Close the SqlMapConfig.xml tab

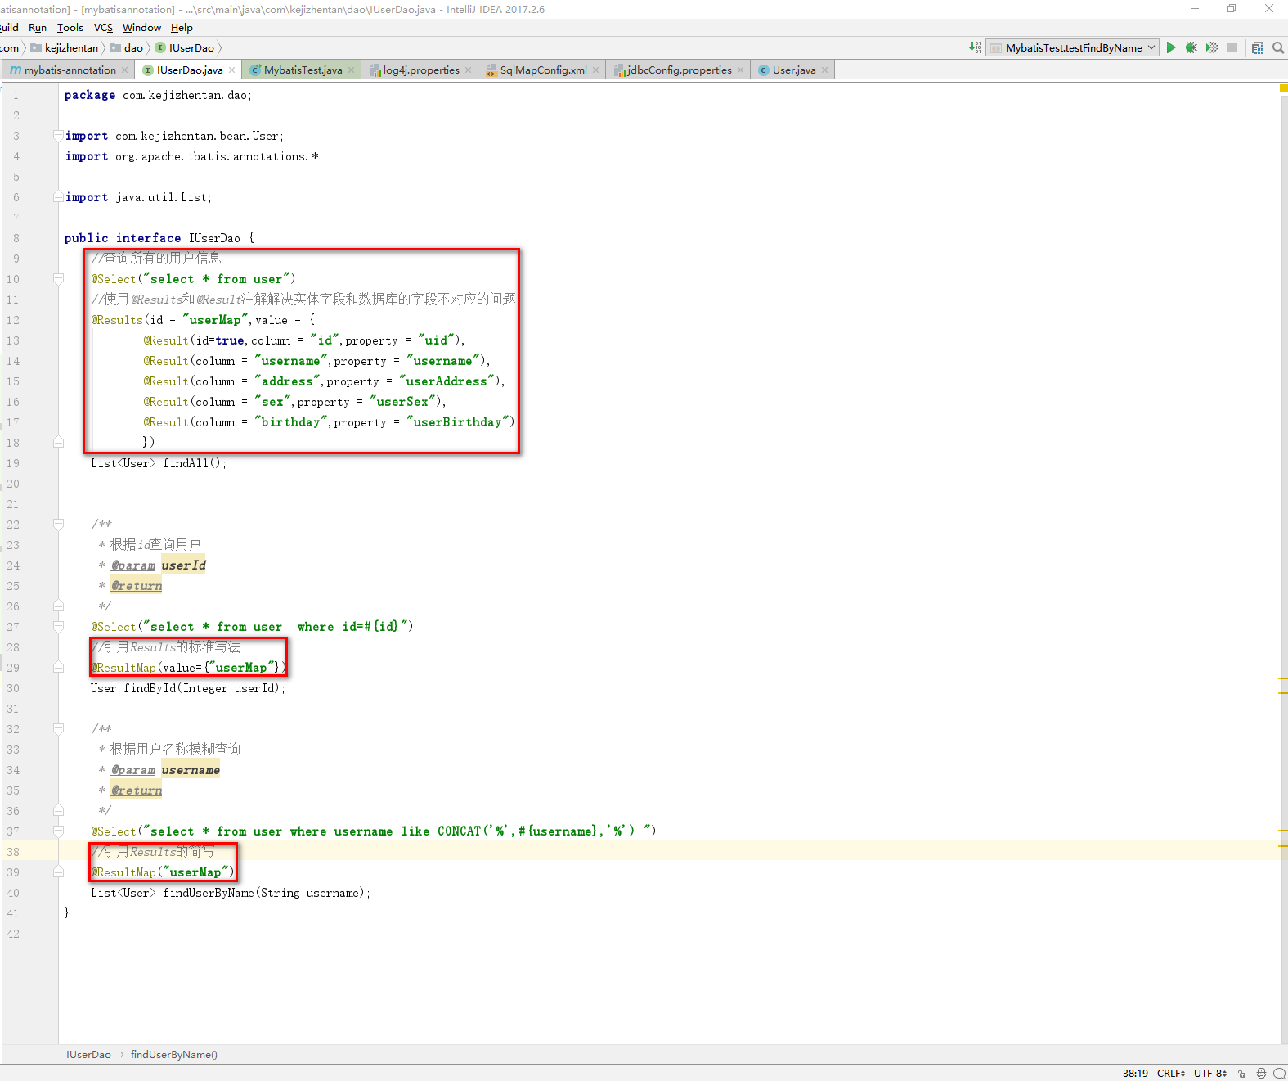click(596, 70)
